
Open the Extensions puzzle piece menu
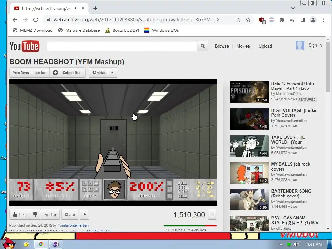click(282, 20)
